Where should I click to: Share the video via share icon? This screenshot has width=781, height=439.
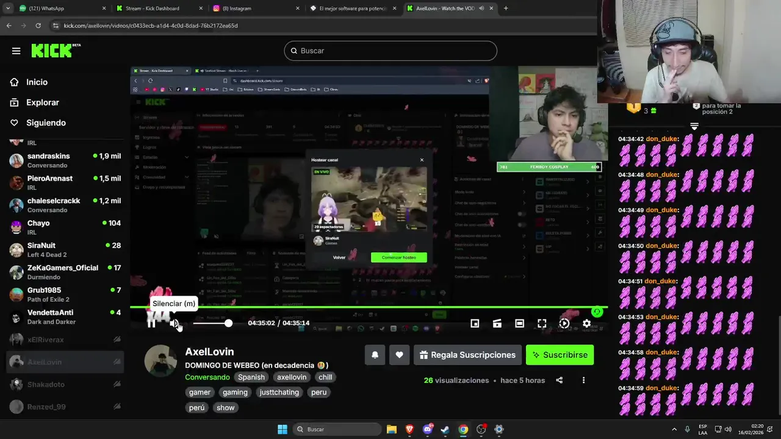(559, 380)
